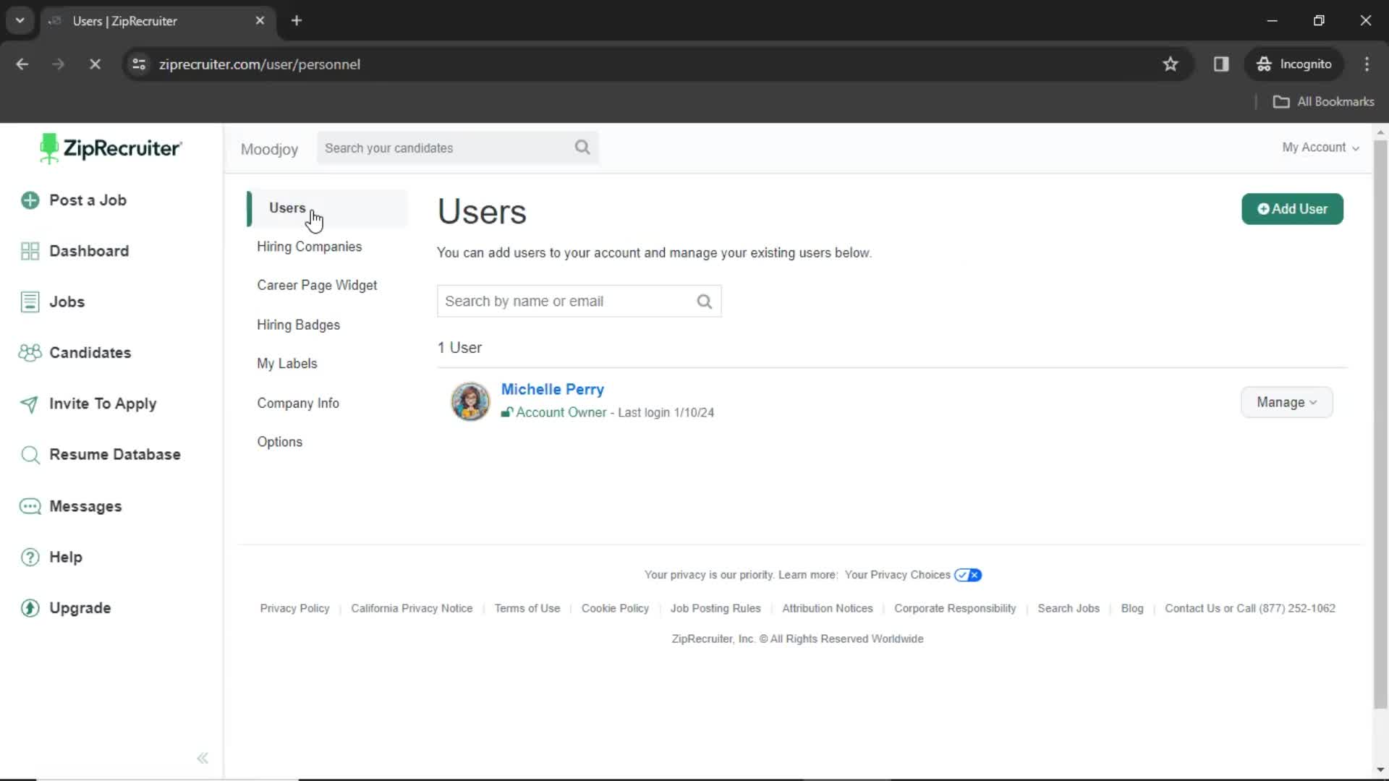Open the Dashboard grid icon

click(30, 251)
